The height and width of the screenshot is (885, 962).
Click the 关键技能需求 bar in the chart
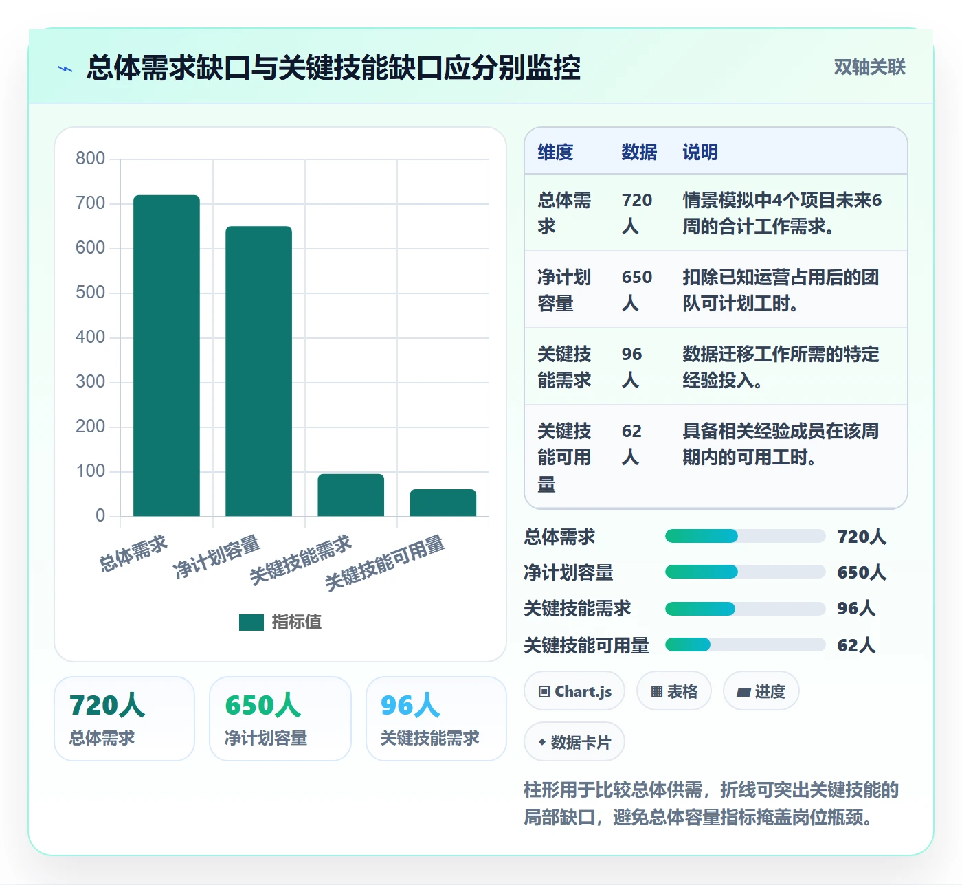point(350,495)
